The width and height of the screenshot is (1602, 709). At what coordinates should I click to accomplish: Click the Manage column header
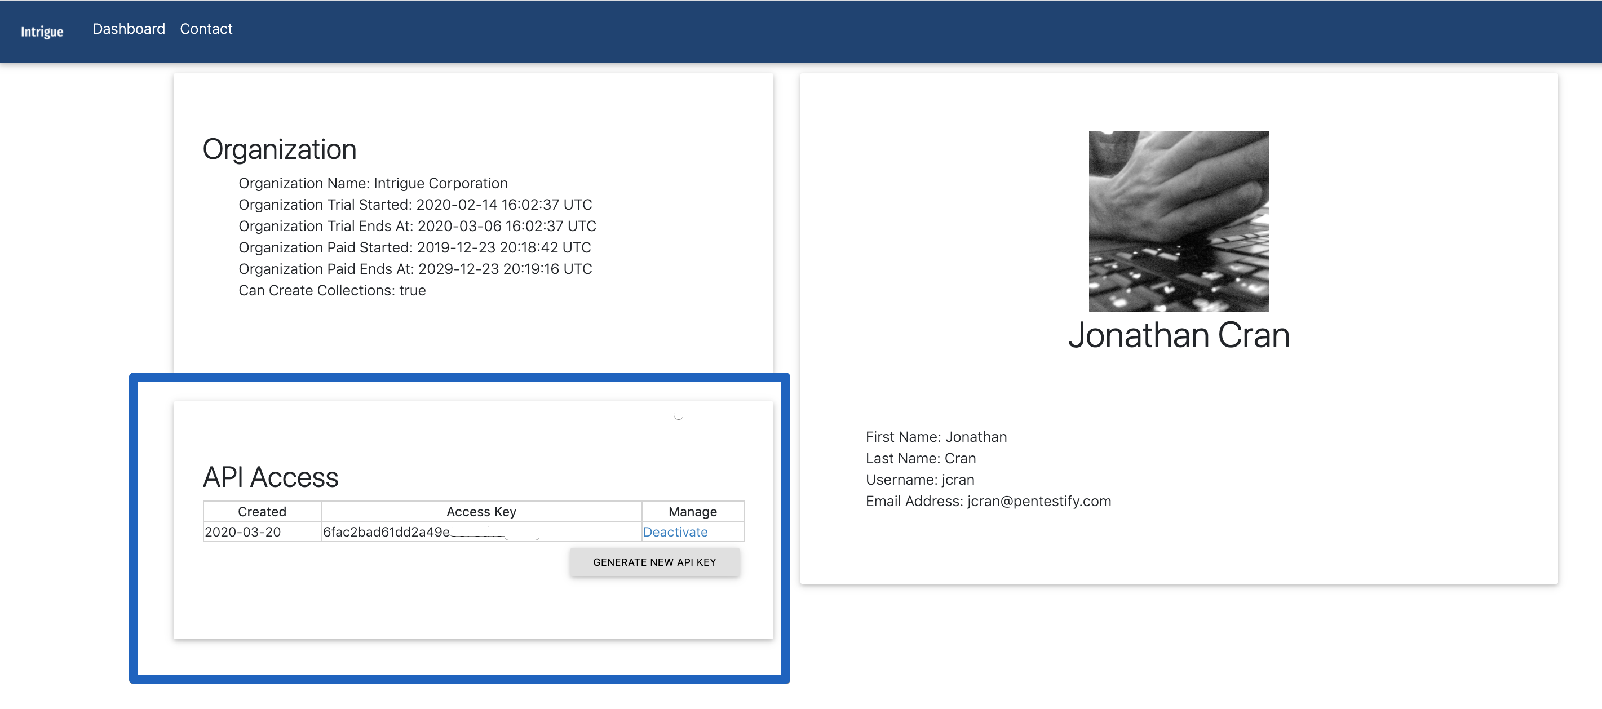tap(692, 511)
